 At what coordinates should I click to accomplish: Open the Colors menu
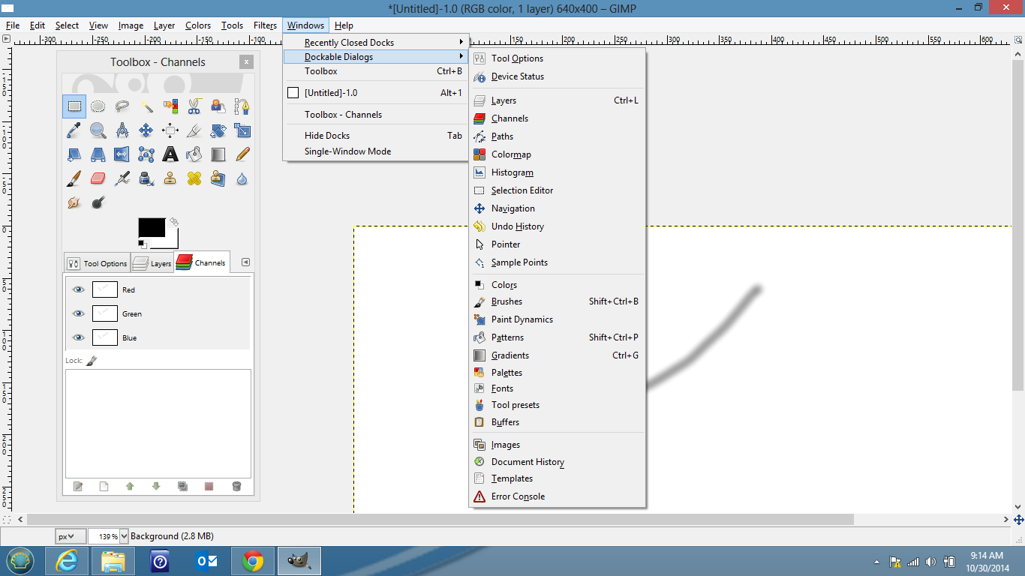(198, 25)
